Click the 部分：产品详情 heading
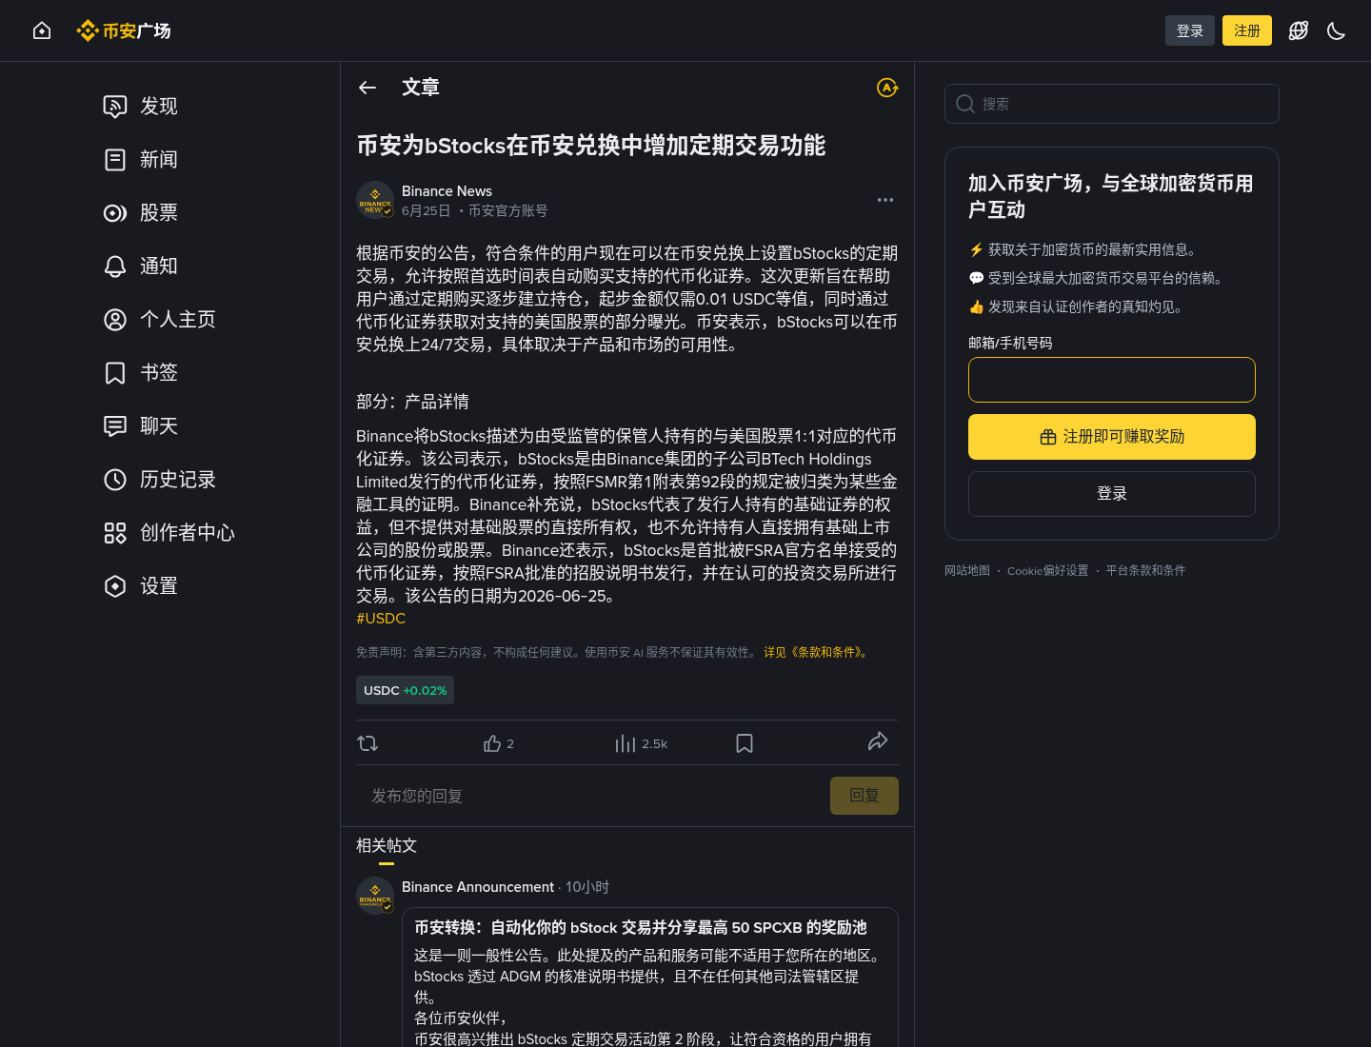This screenshot has width=1371, height=1047. [x=412, y=402]
